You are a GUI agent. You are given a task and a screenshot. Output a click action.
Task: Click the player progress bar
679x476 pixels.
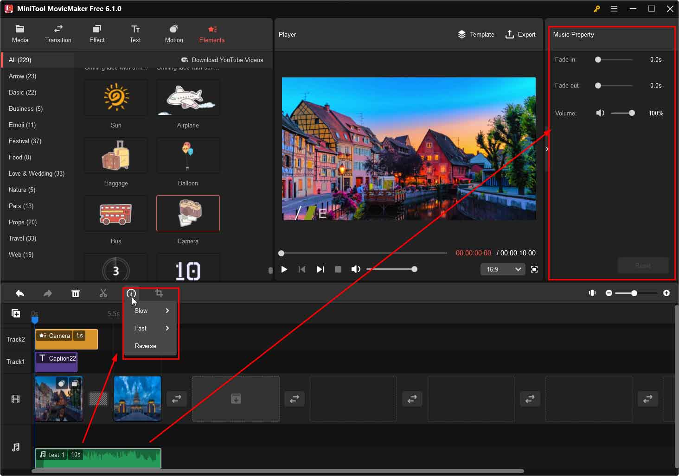coord(363,253)
